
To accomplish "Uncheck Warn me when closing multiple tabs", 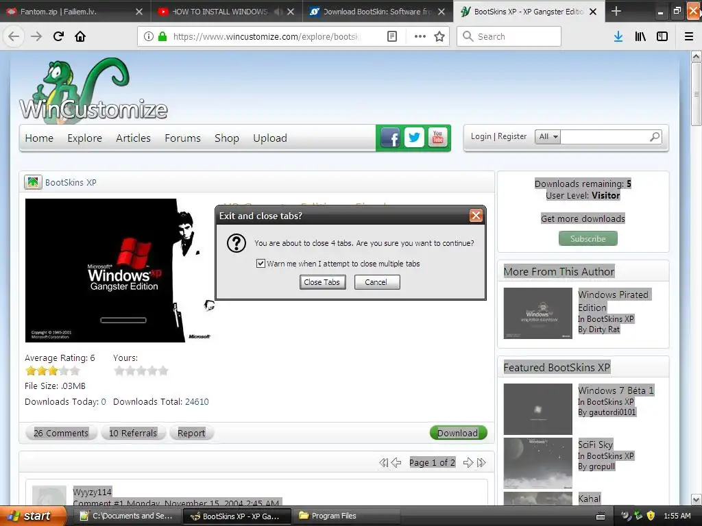I will pyautogui.click(x=261, y=264).
